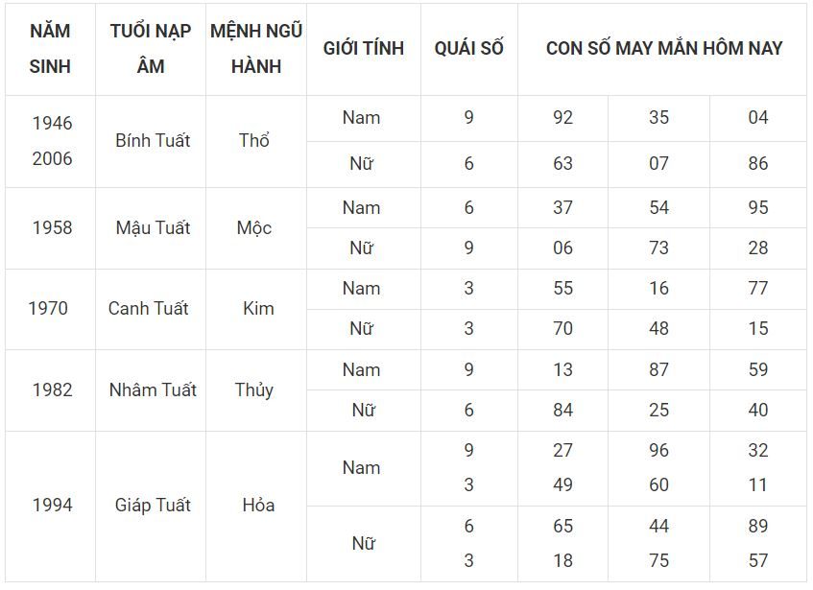This screenshot has width=813, height=590.
Task: Click the Thủy element cell
Action: pyautogui.click(x=254, y=390)
